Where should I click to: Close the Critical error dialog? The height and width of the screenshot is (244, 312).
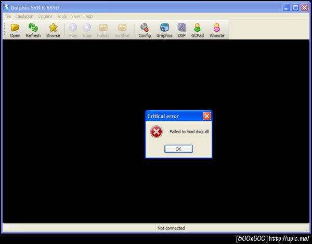click(x=207, y=116)
